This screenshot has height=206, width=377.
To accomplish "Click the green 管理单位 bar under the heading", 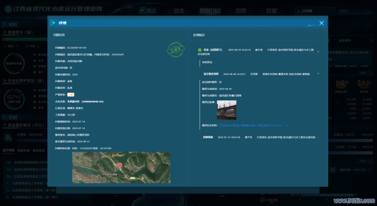I will click(26, 39).
